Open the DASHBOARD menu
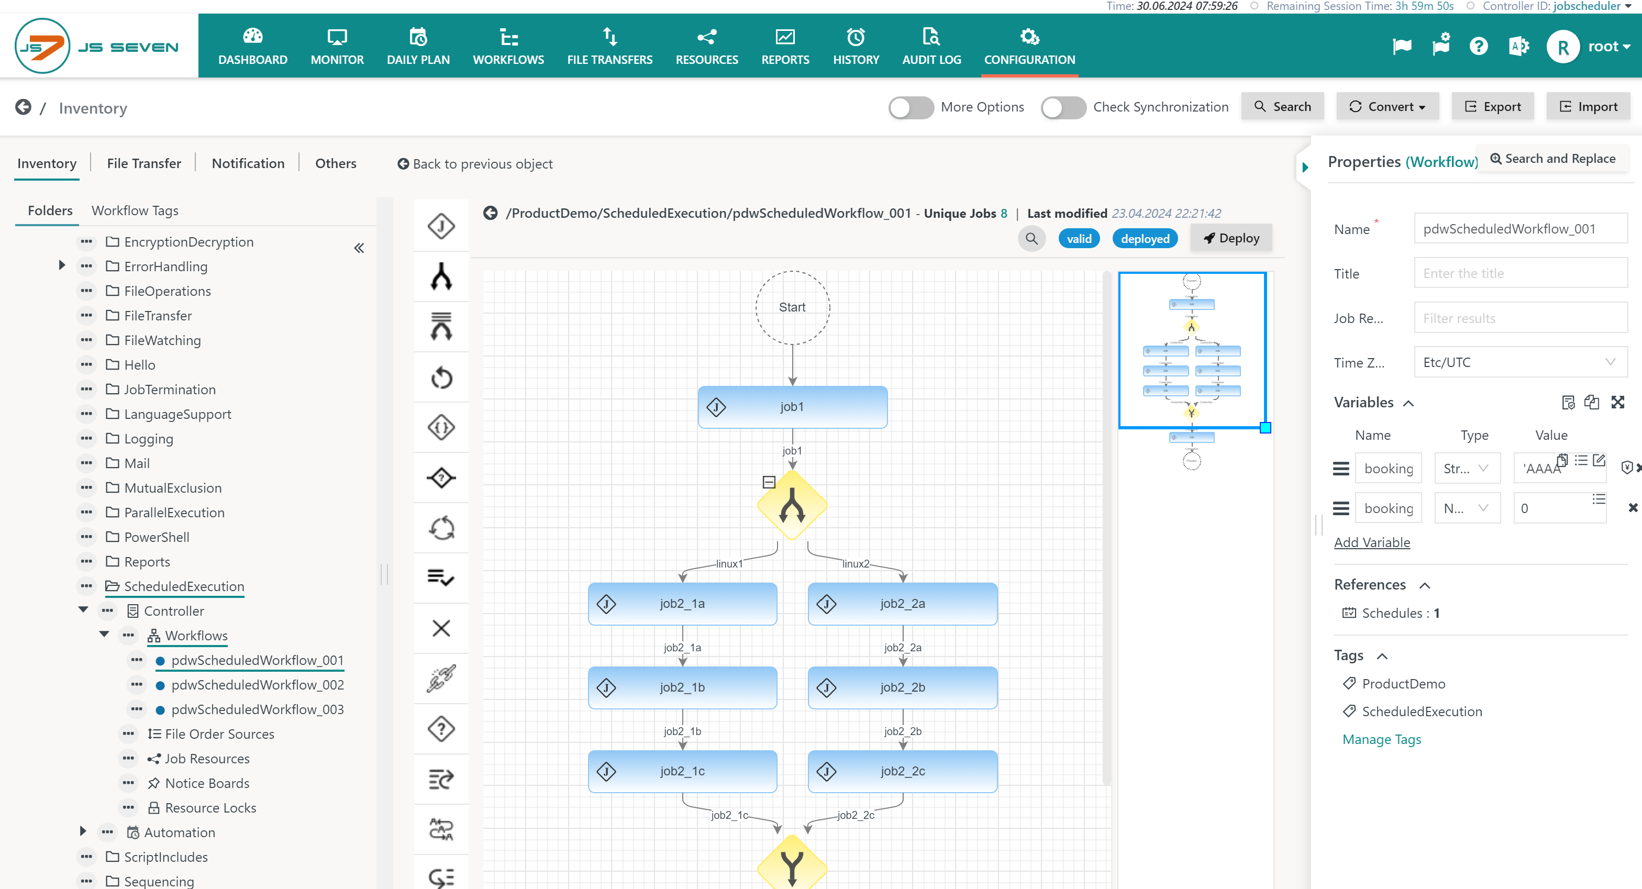1642x889 pixels. tap(252, 47)
